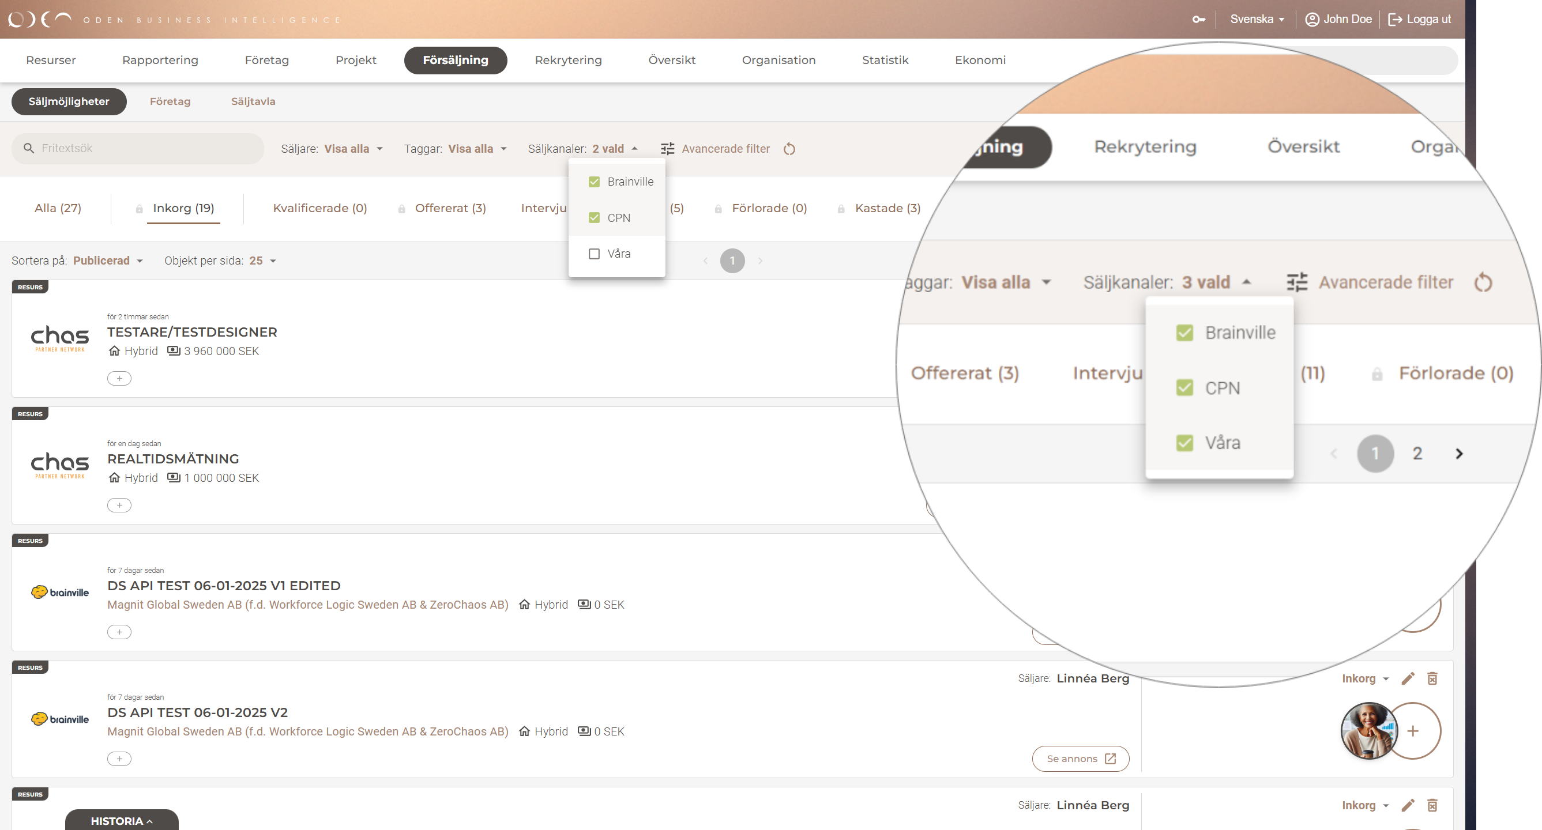Open the Rekrytering section
1542x830 pixels.
[x=568, y=60]
